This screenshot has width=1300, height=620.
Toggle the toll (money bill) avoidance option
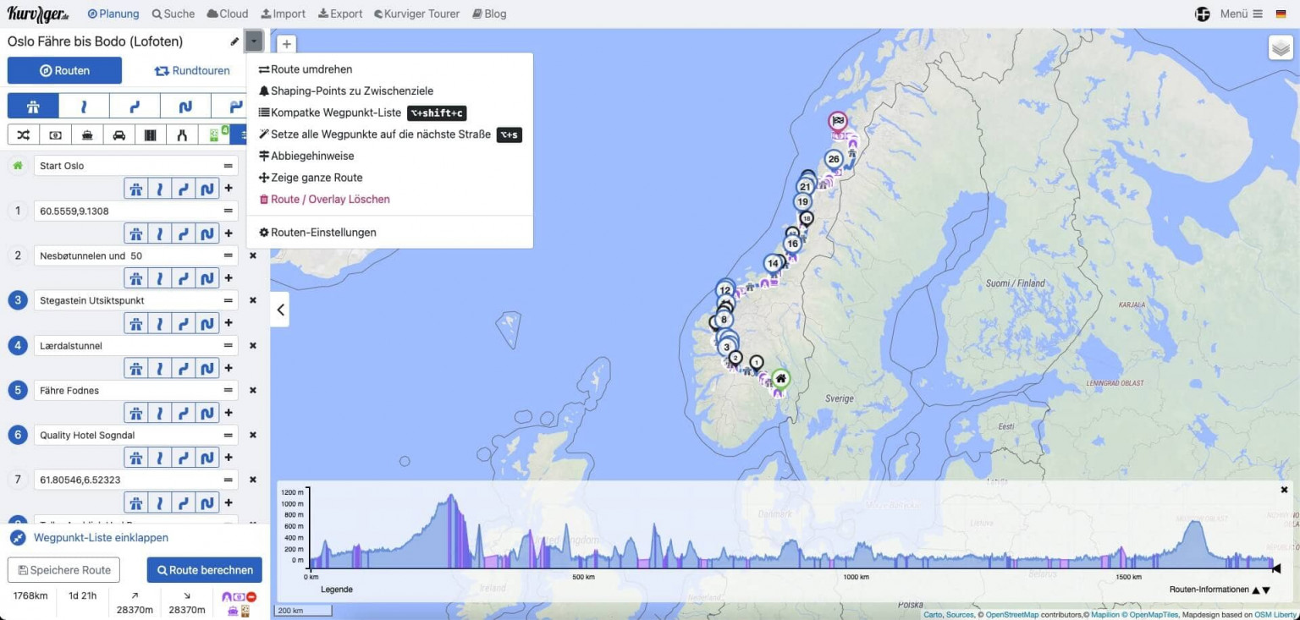(x=55, y=134)
